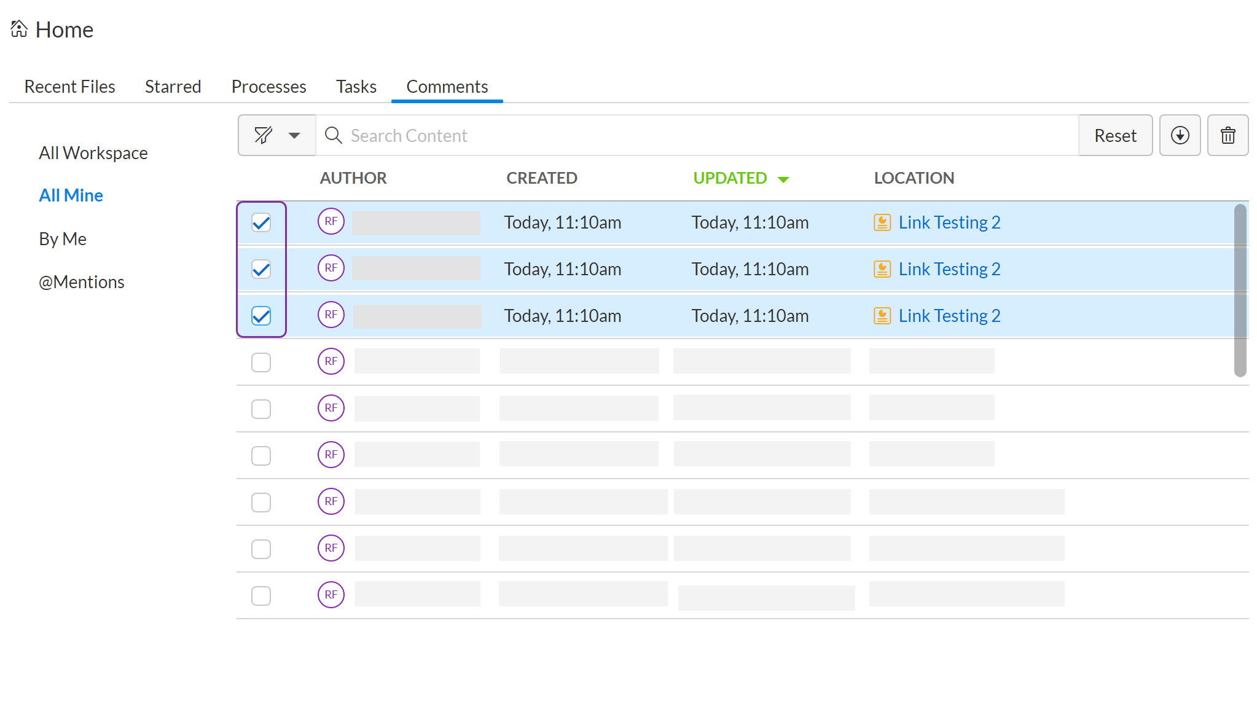Click the comments list vertical scrollbar

(1240, 290)
